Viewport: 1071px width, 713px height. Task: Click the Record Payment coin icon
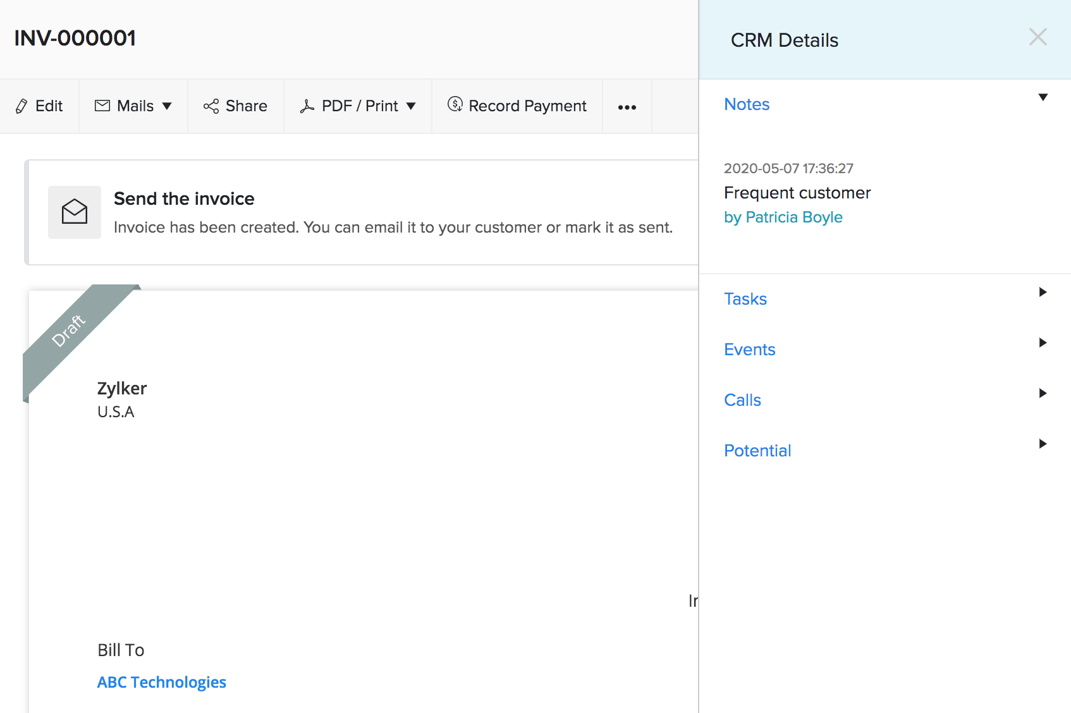click(x=455, y=106)
